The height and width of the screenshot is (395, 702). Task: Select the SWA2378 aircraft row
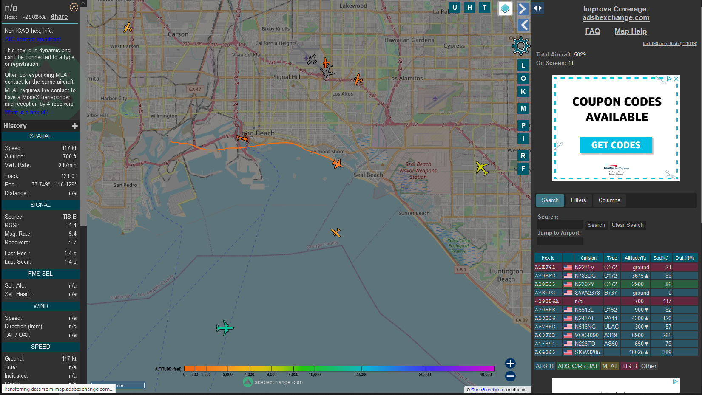tap(616, 293)
